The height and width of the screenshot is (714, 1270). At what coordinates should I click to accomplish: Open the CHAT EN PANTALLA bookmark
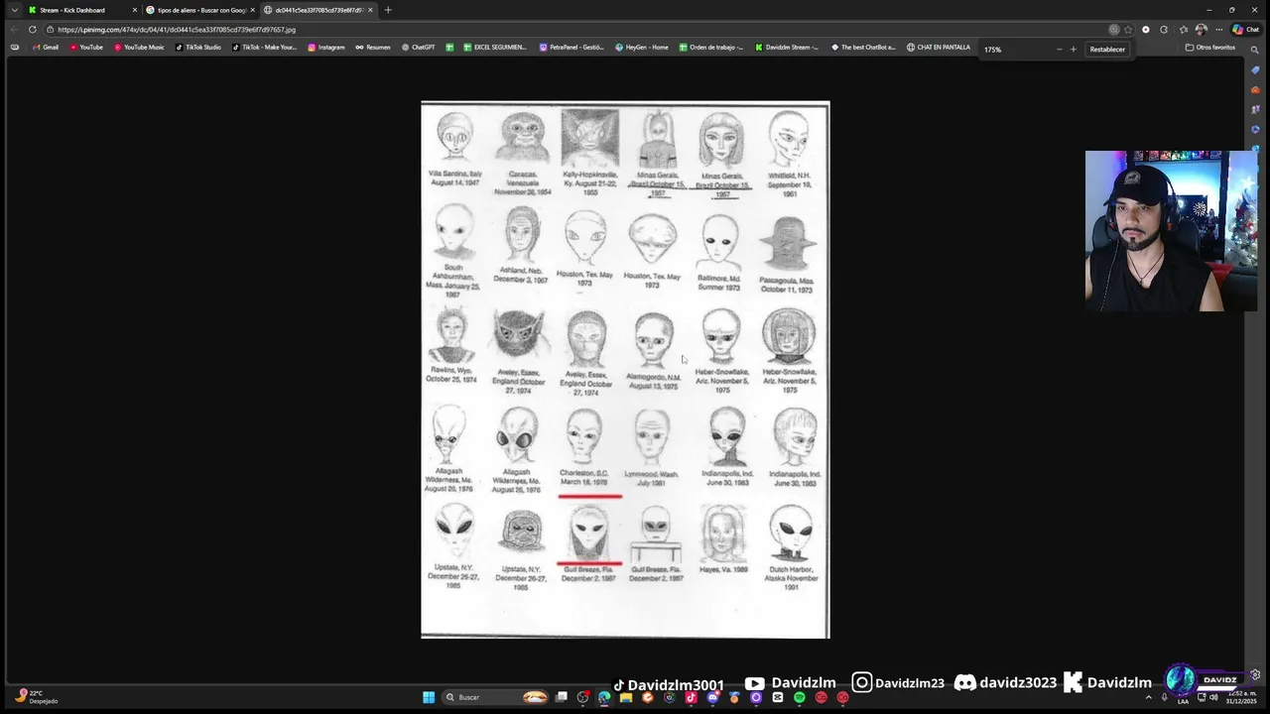point(939,48)
